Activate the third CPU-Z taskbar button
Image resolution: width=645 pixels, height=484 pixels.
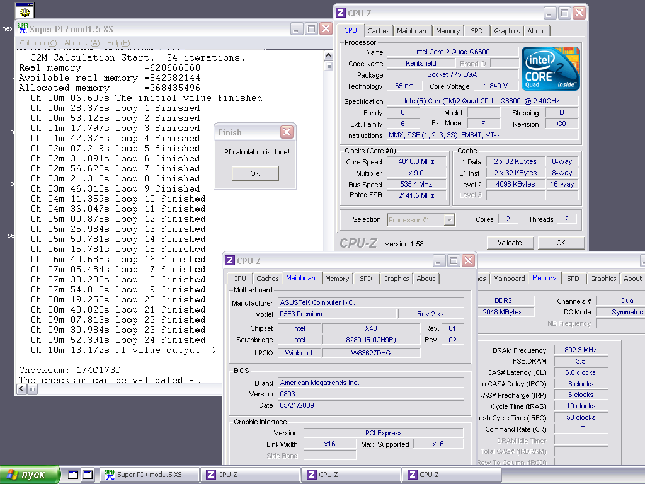click(452, 475)
